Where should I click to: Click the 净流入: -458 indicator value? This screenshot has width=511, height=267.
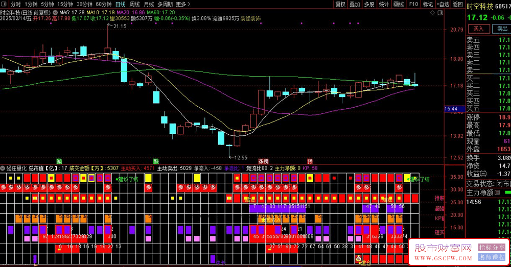click(207, 168)
